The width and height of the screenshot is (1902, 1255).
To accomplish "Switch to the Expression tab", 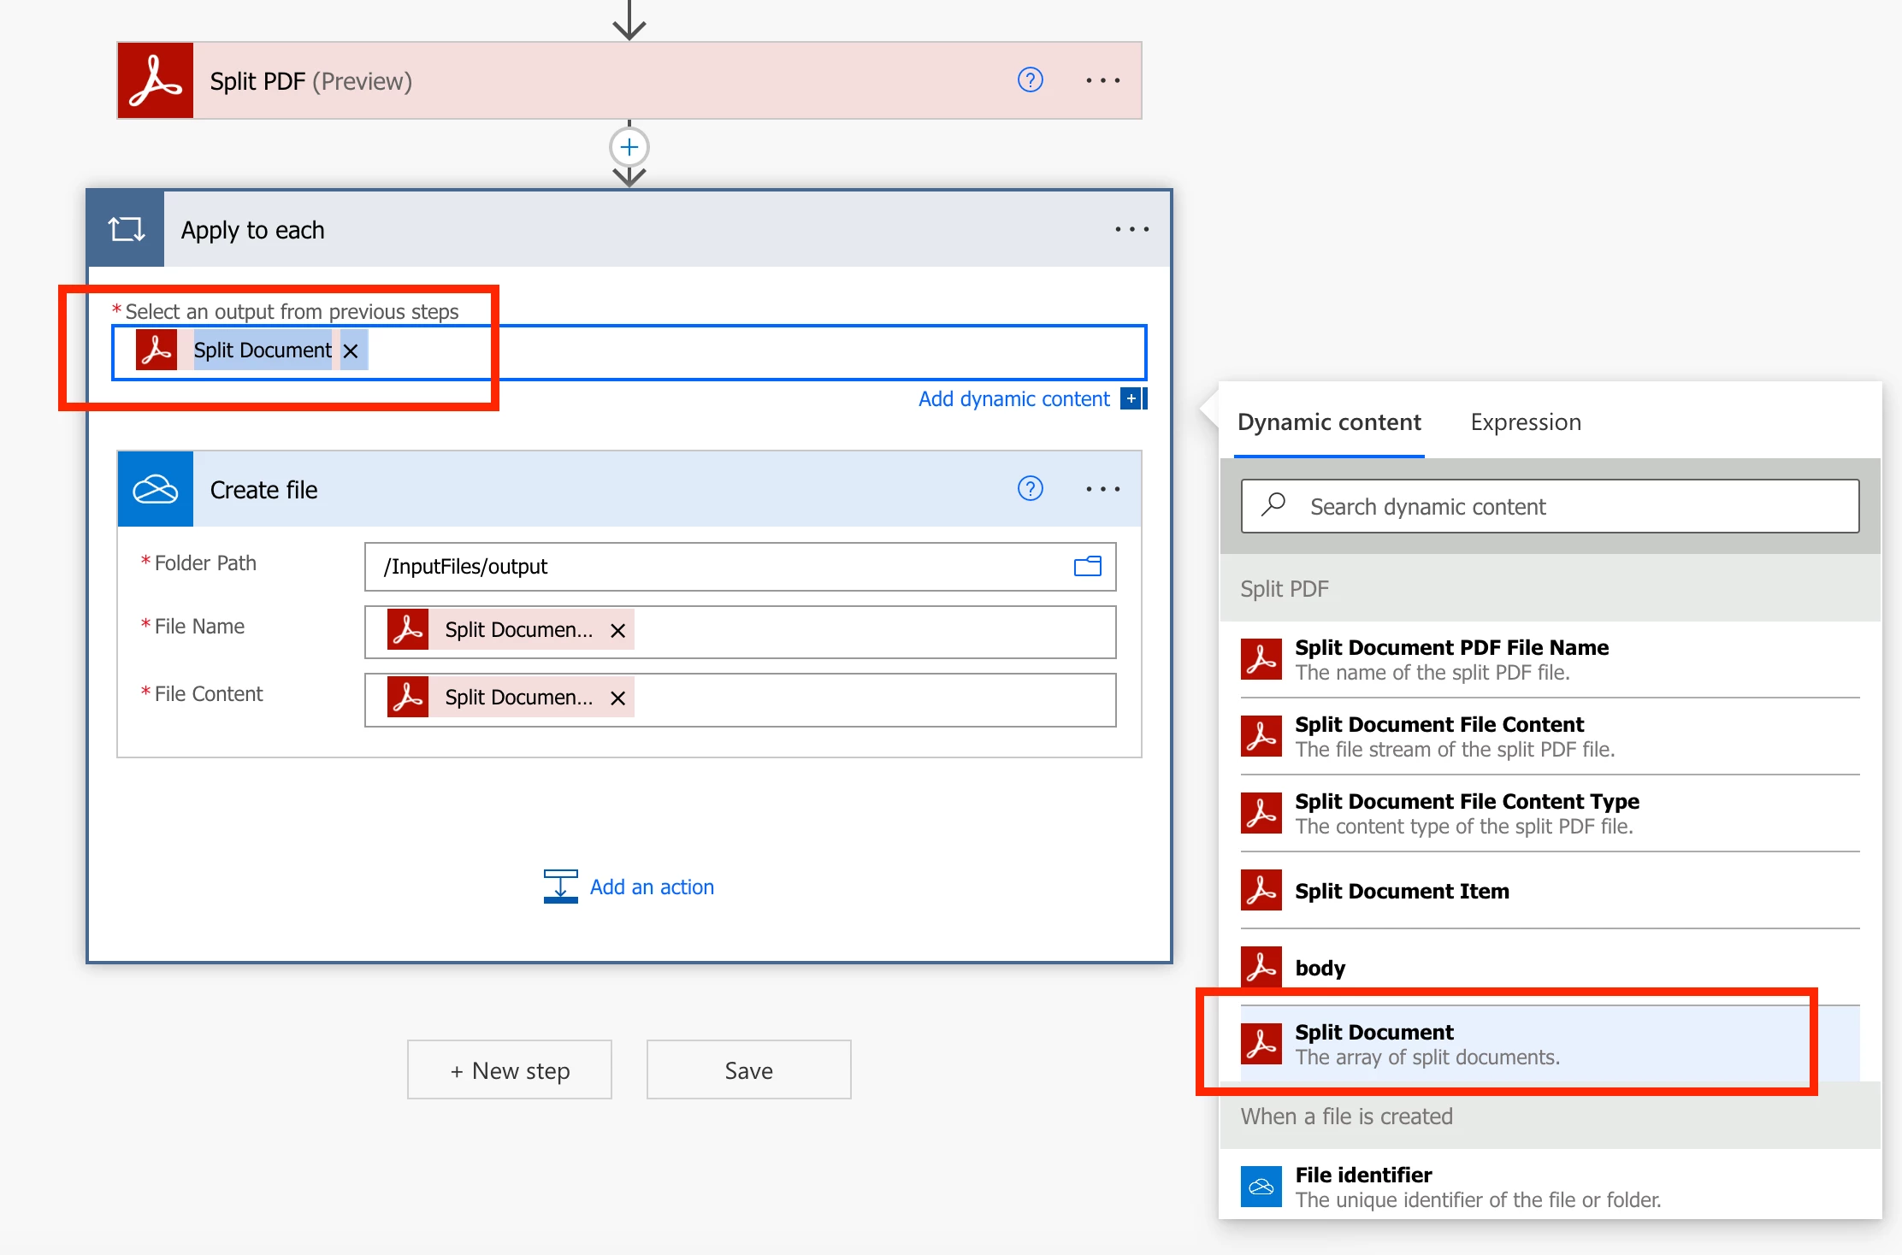I will click(1525, 422).
